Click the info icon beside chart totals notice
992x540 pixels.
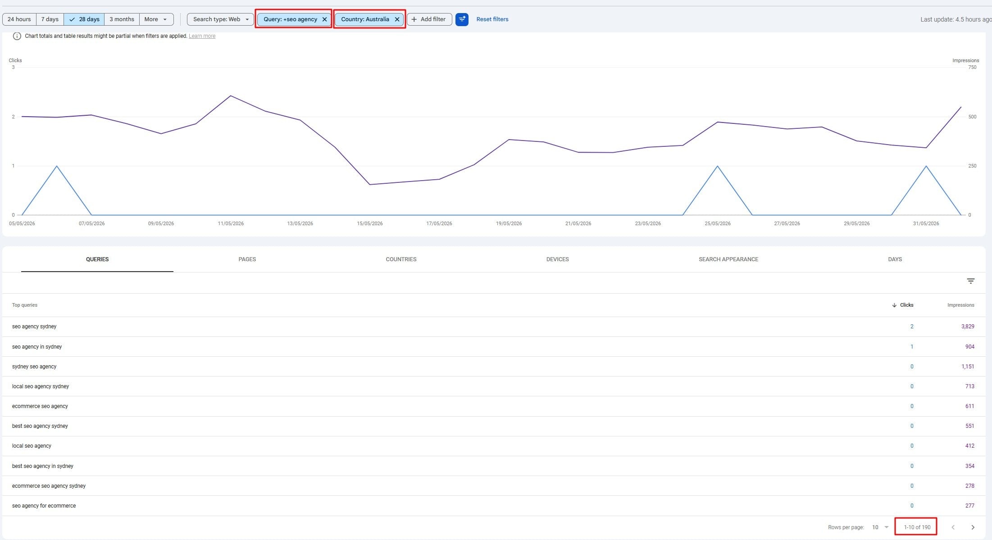pyautogui.click(x=17, y=36)
